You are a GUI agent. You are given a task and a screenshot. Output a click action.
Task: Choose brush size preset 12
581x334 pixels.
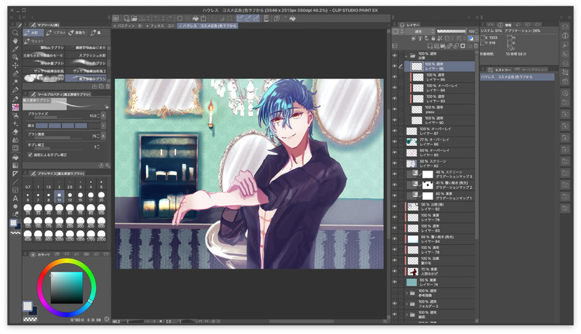coord(70,196)
